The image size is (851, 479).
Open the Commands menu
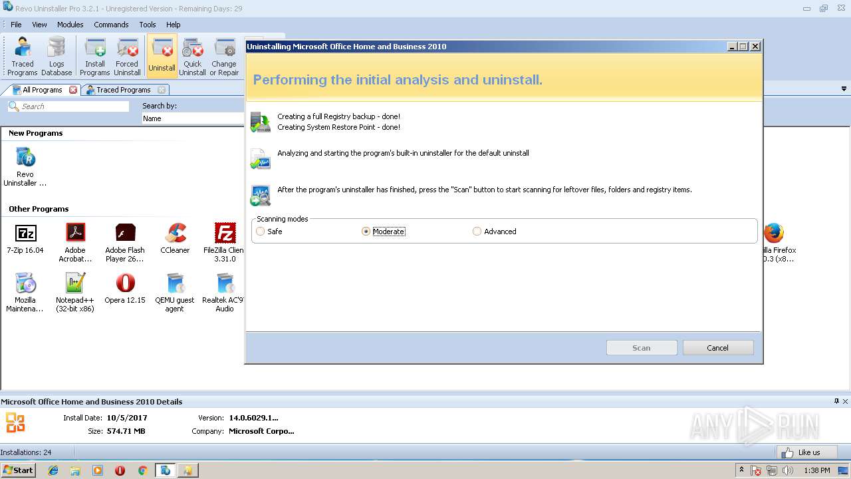point(111,25)
